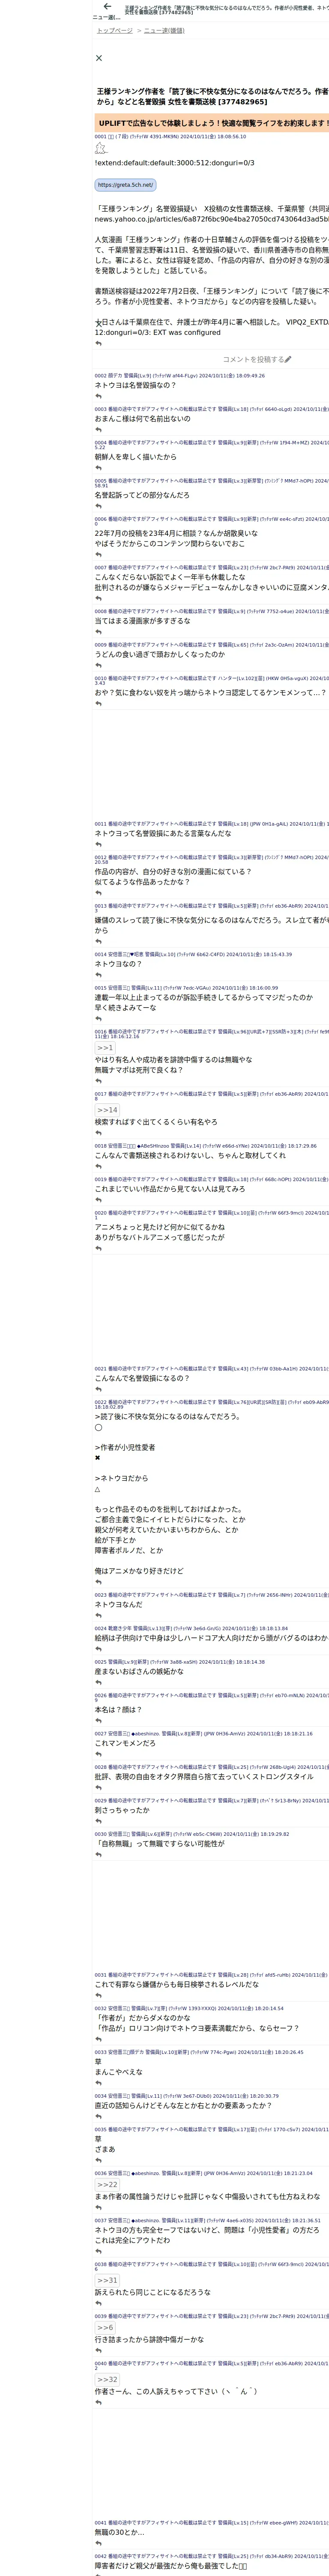Click post number 0013 in the header
329x2576 pixels.
pos(101,906)
